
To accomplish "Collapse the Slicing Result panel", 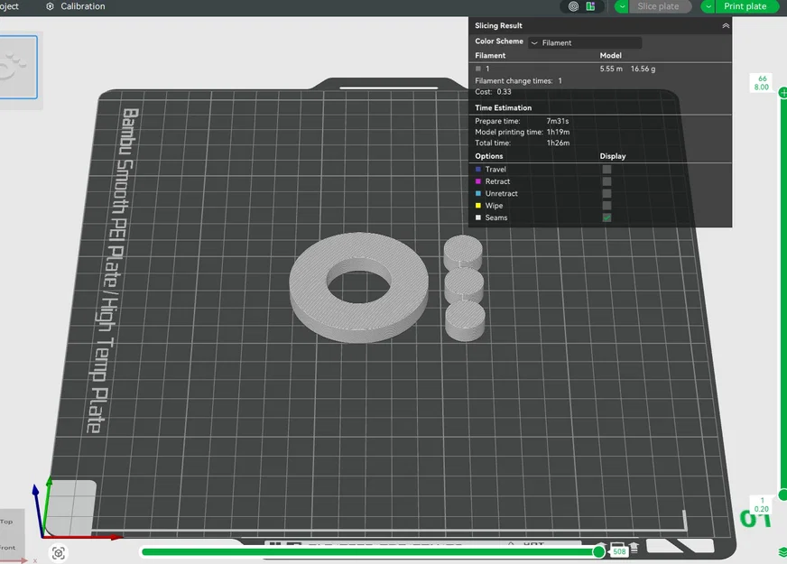I will coord(726,25).
